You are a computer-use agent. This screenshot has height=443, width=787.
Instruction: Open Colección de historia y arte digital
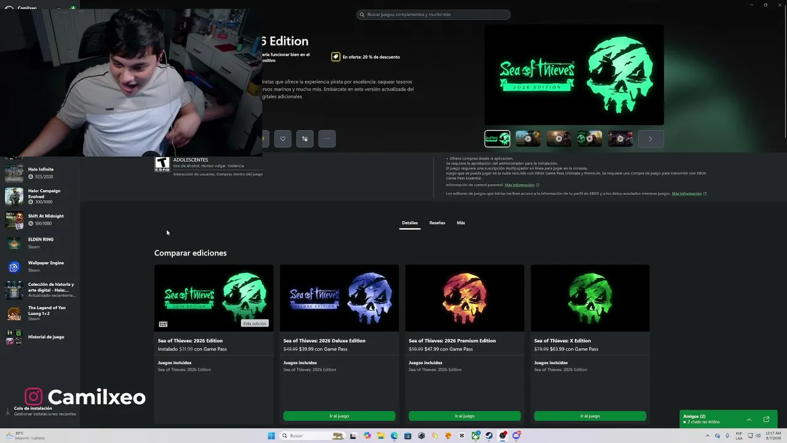click(40, 290)
